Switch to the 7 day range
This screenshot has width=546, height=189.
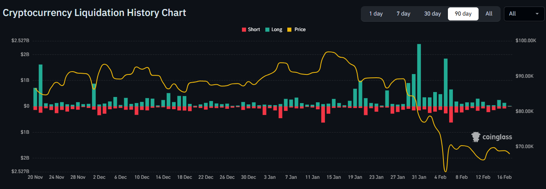coord(403,13)
